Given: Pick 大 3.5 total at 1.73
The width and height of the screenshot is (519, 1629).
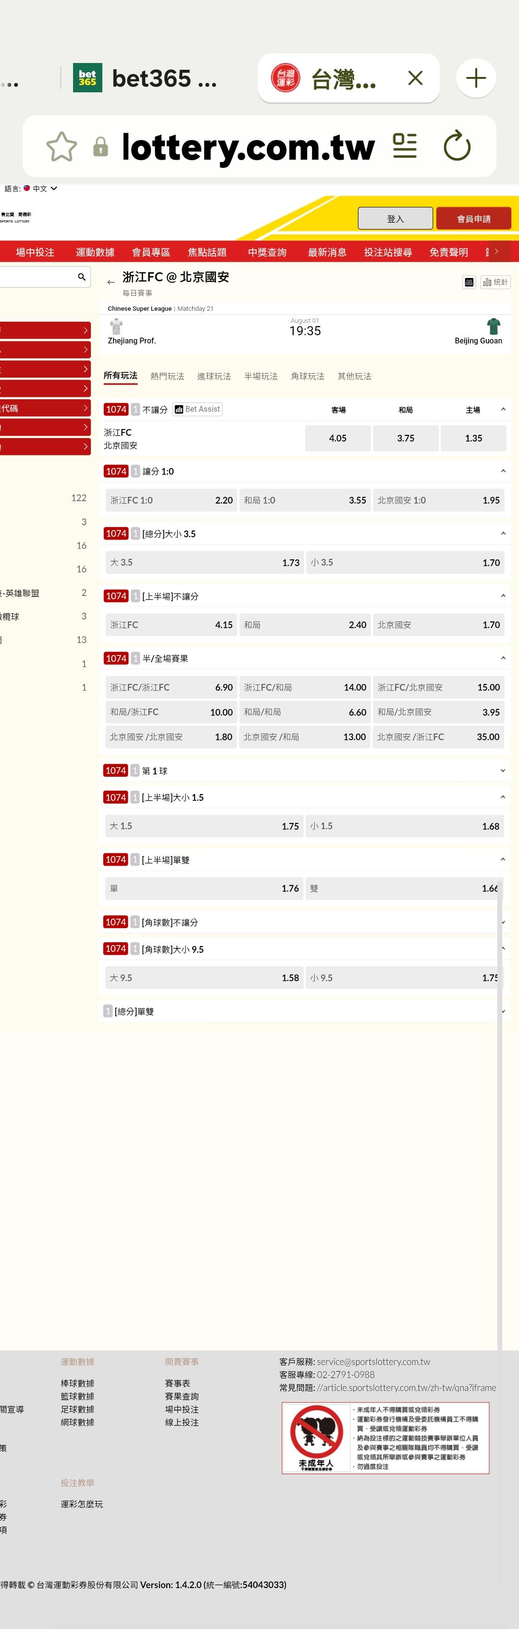Looking at the screenshot, I should click(x=205, y=562).
